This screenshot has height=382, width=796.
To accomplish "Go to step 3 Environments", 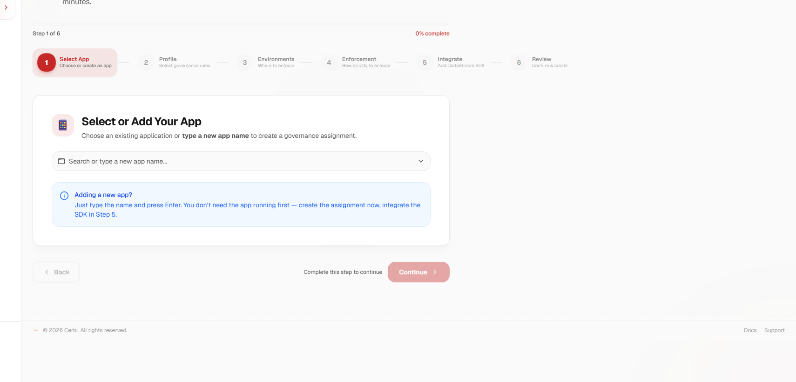I will (266, 62).
